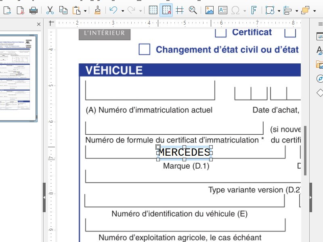Insert Fontwork text
The height and width of the screenshot is (242, 323).
click(254, 10)
